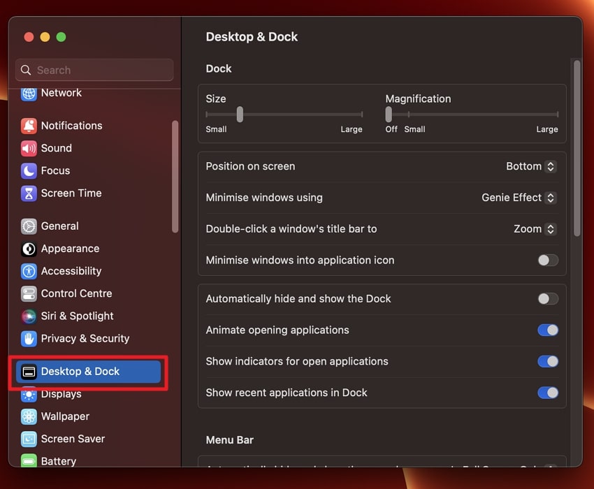594x489 pixels.
Task: Open Notifications settings via sidebar icon
Action: tap(29, 126)
